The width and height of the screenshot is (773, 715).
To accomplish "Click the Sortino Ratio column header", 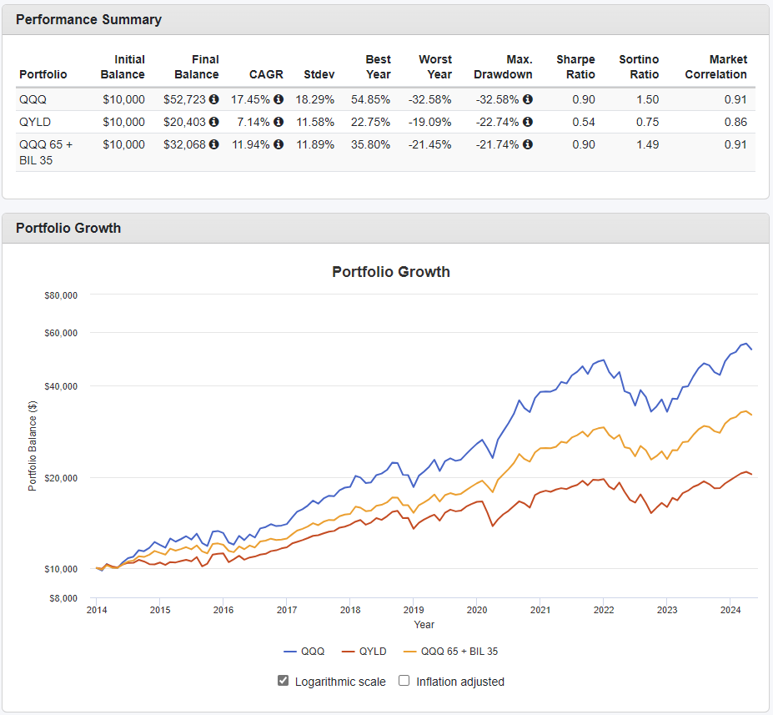I will pos(639,67).
